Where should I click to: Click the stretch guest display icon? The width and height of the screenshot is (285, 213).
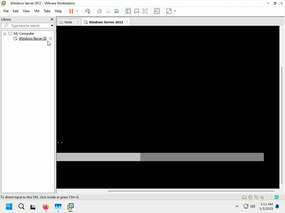169,11
